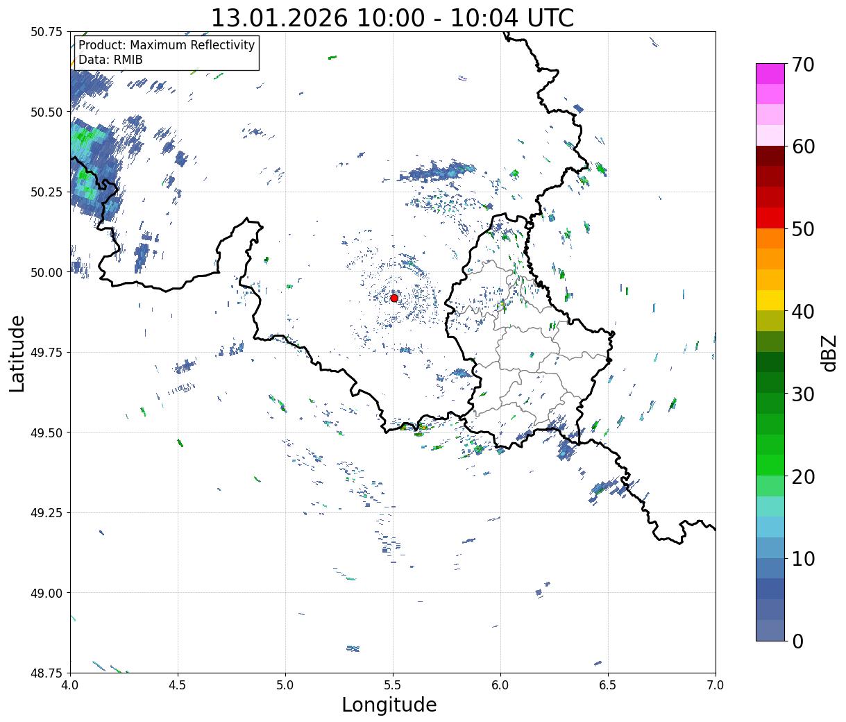The height and width of the screenshot is (722, 846).
Task: Click the topmost magenta colorbar segment below 70
Action: click(770, 74)
